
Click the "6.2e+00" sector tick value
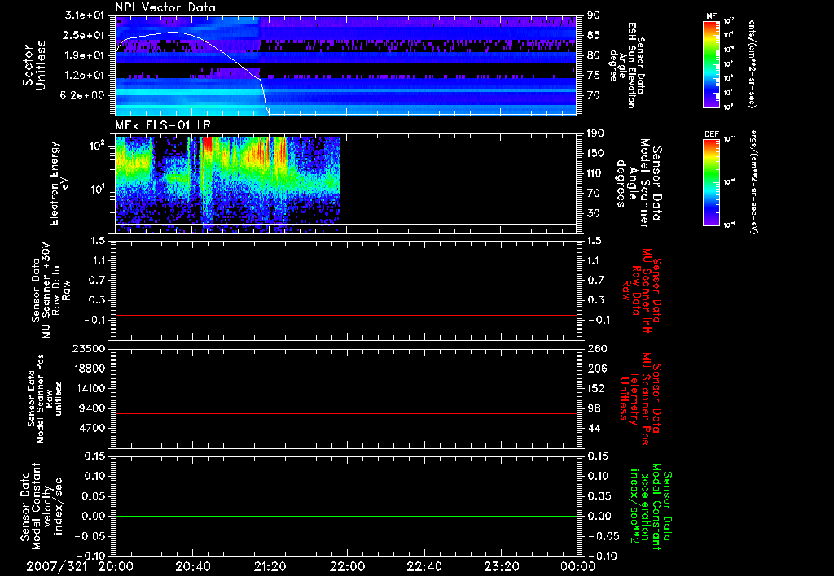point(84,95)
